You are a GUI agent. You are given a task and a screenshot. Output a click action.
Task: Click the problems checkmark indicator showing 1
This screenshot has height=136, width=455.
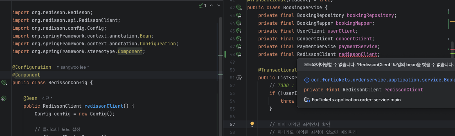click(202, 6)
